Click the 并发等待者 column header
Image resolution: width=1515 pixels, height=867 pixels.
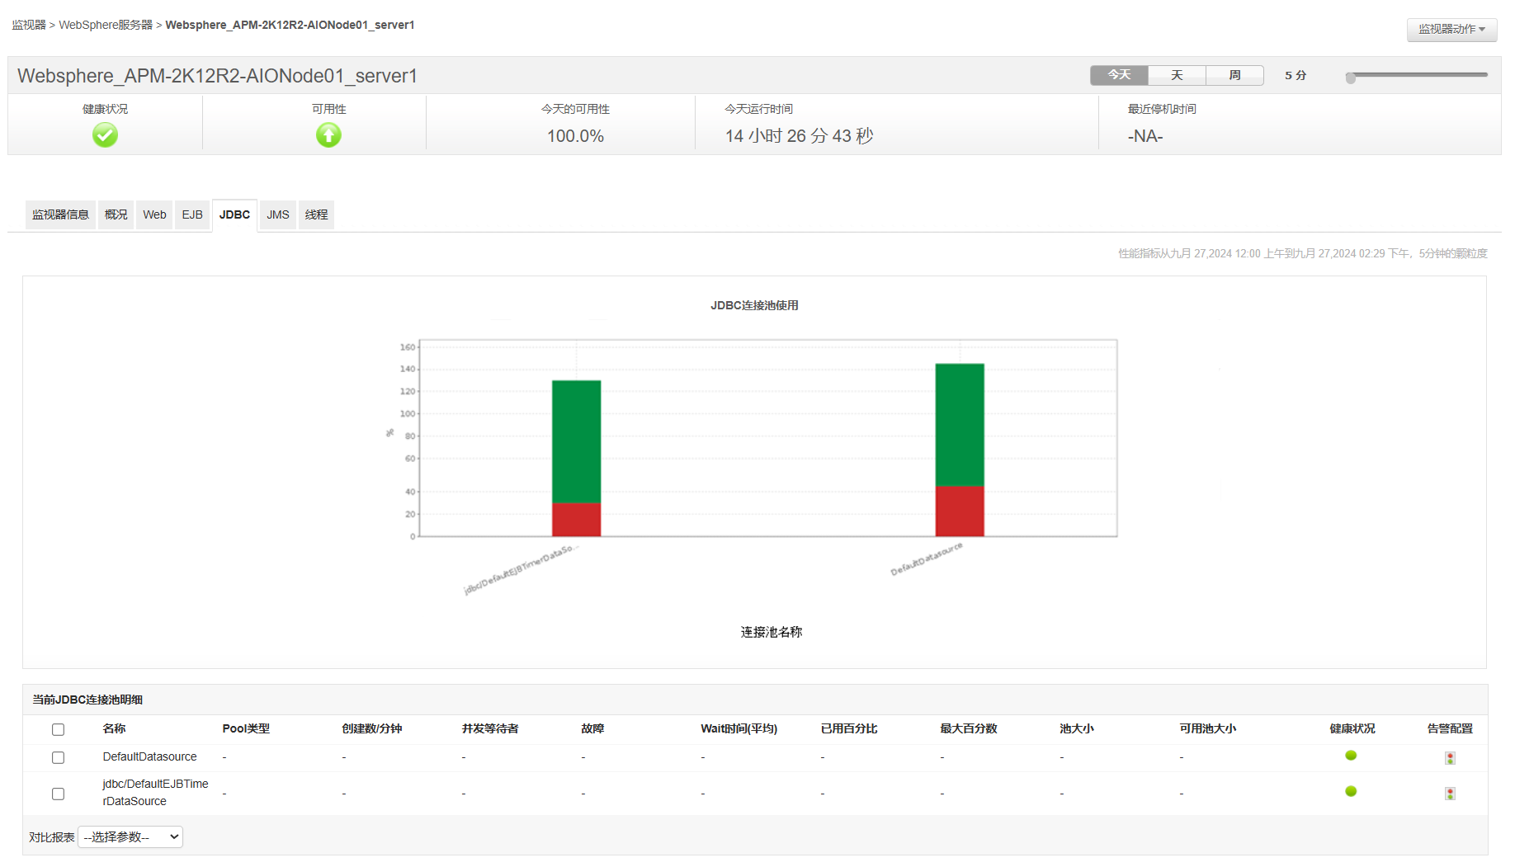[490, 728]
